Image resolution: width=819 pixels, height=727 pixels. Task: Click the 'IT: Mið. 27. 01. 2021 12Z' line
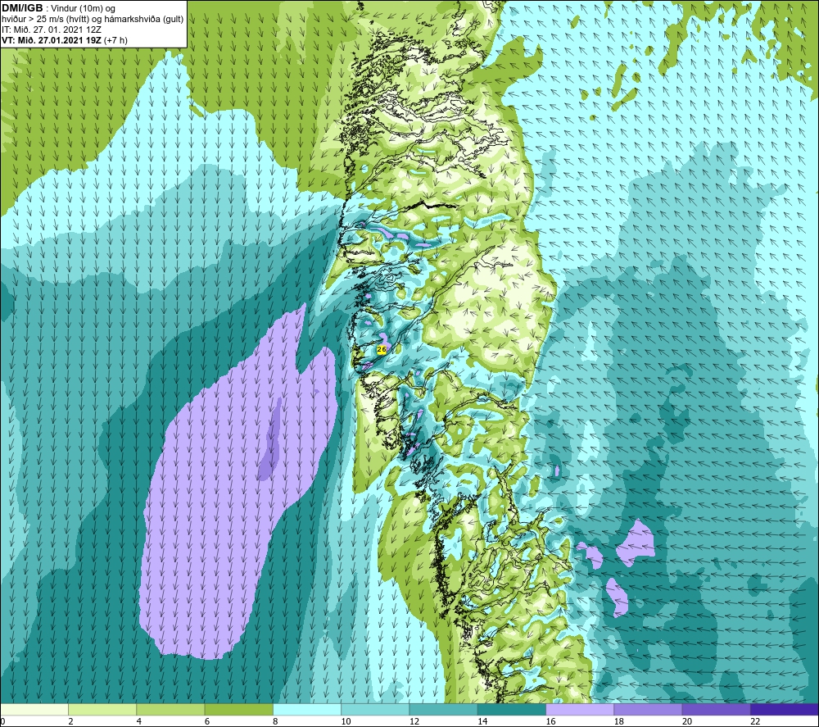pyautogui.click(x=51, y=30)
